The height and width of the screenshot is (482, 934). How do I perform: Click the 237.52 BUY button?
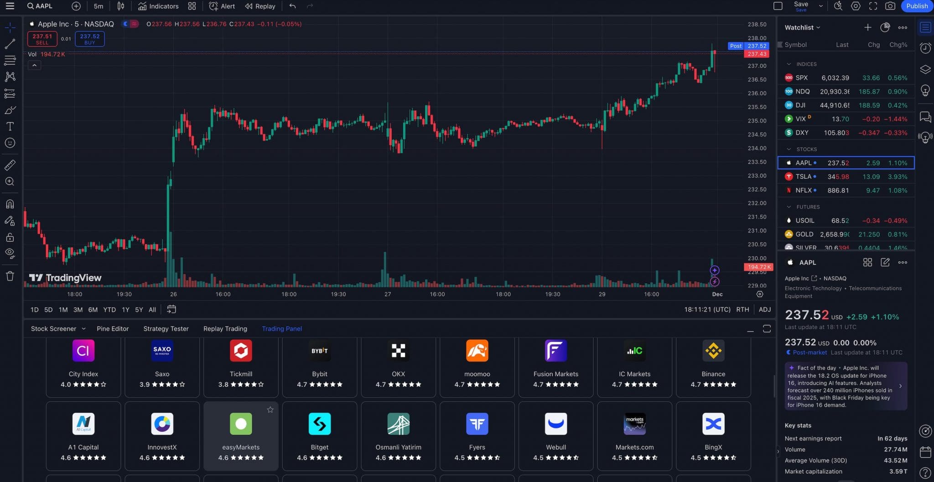click(x=89, y=39)
